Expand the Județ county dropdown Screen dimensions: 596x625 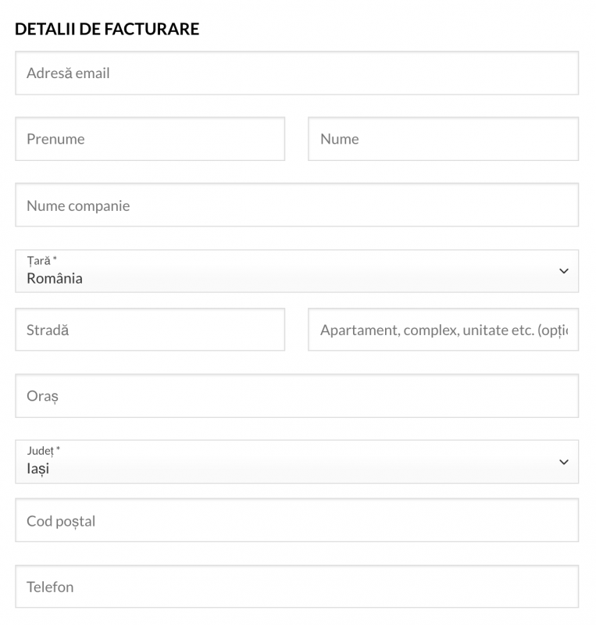(x=297, y=462)
